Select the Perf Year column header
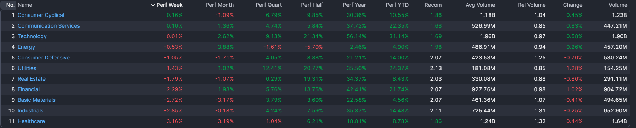Image resolution: width=636 pixels, height=128 pixels. click(x=354, y=5)
